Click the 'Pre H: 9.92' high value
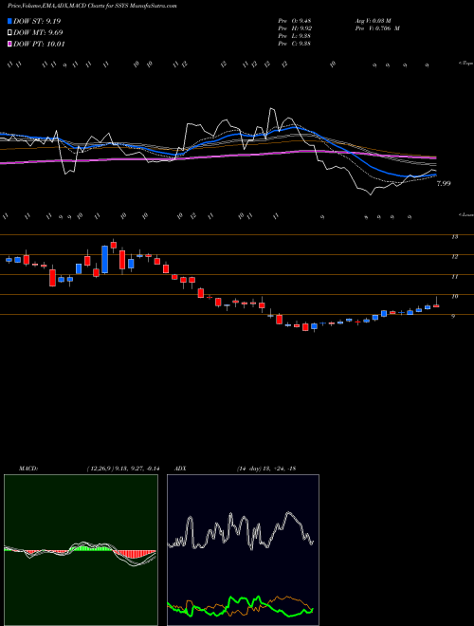 295,28
